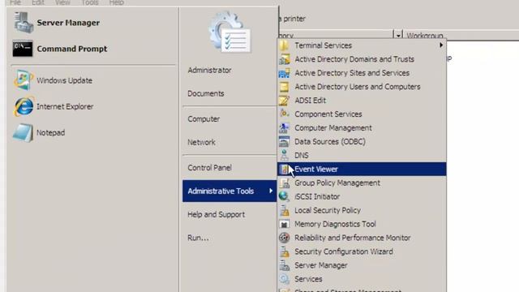The width and height of the screenshot is (519, 292).
Task: Expand Terminal Services submenu arrow
Action: (441, 45)
